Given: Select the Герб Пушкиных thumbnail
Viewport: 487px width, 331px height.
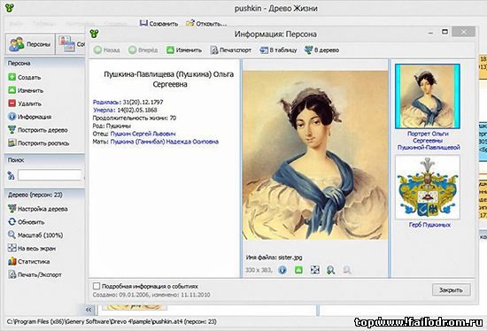Looking at the screenshot, I should coord(428,188).
